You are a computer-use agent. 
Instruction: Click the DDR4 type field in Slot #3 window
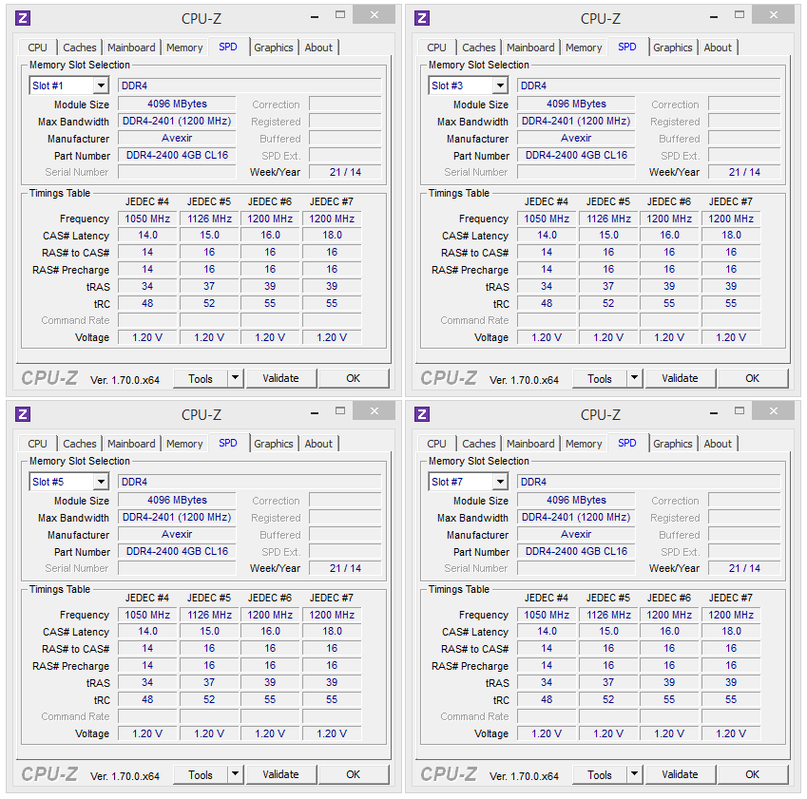649,86
